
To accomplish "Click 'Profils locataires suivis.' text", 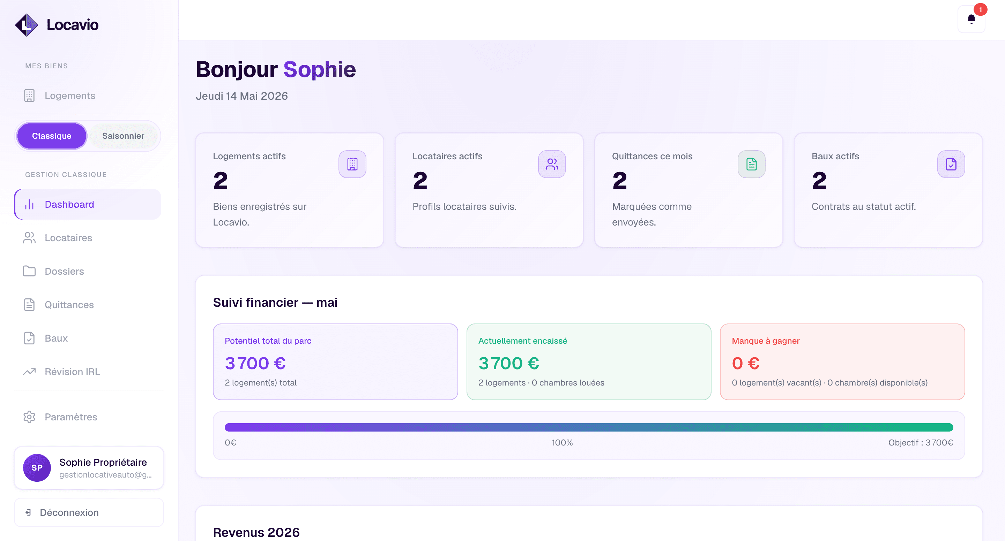I will pos(464,207).
